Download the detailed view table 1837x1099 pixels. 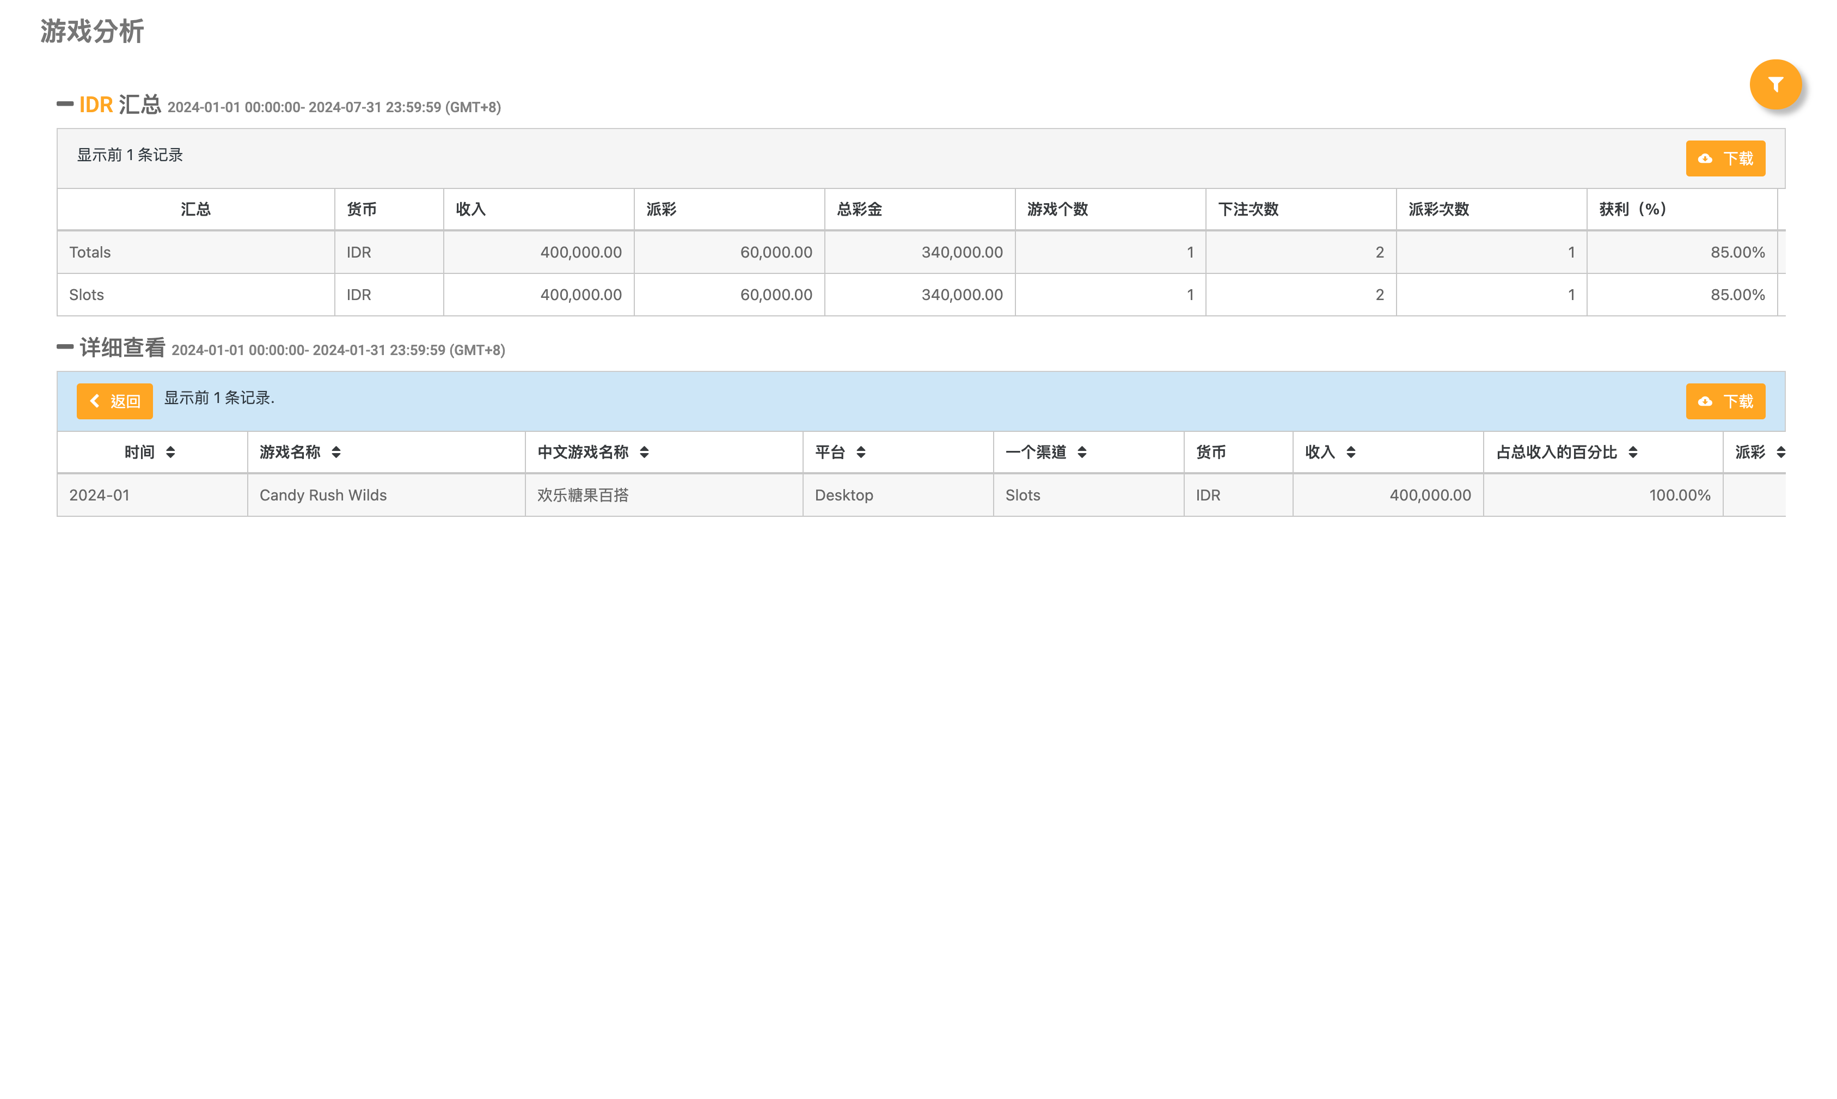(x=1724, y=401)
